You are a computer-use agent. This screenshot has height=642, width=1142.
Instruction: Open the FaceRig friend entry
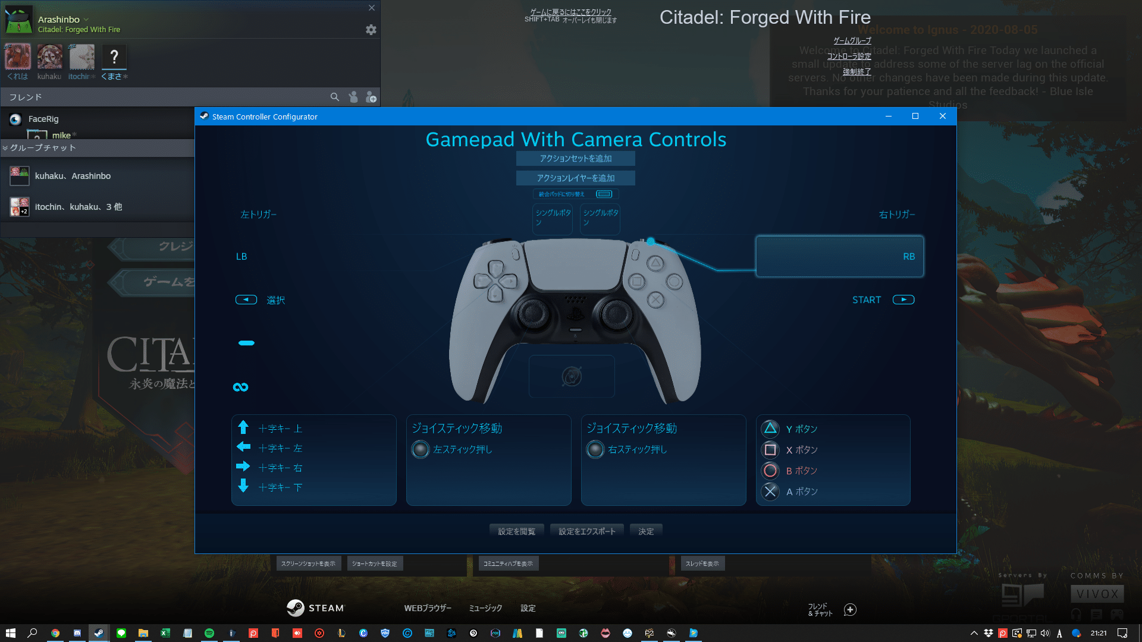98,119
